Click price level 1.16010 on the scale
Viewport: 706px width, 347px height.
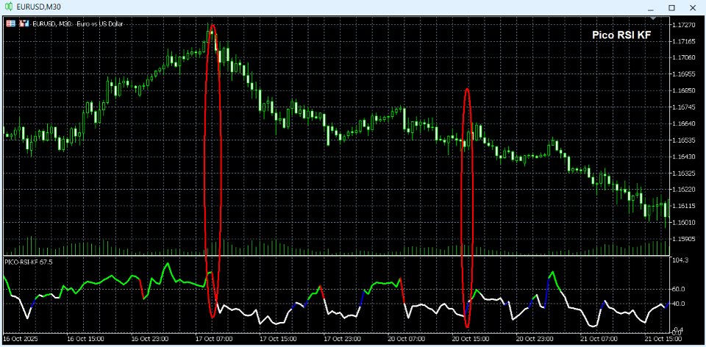click(x=683, y=222)
